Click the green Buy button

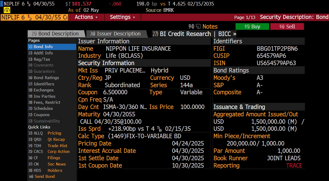(252, 27)
